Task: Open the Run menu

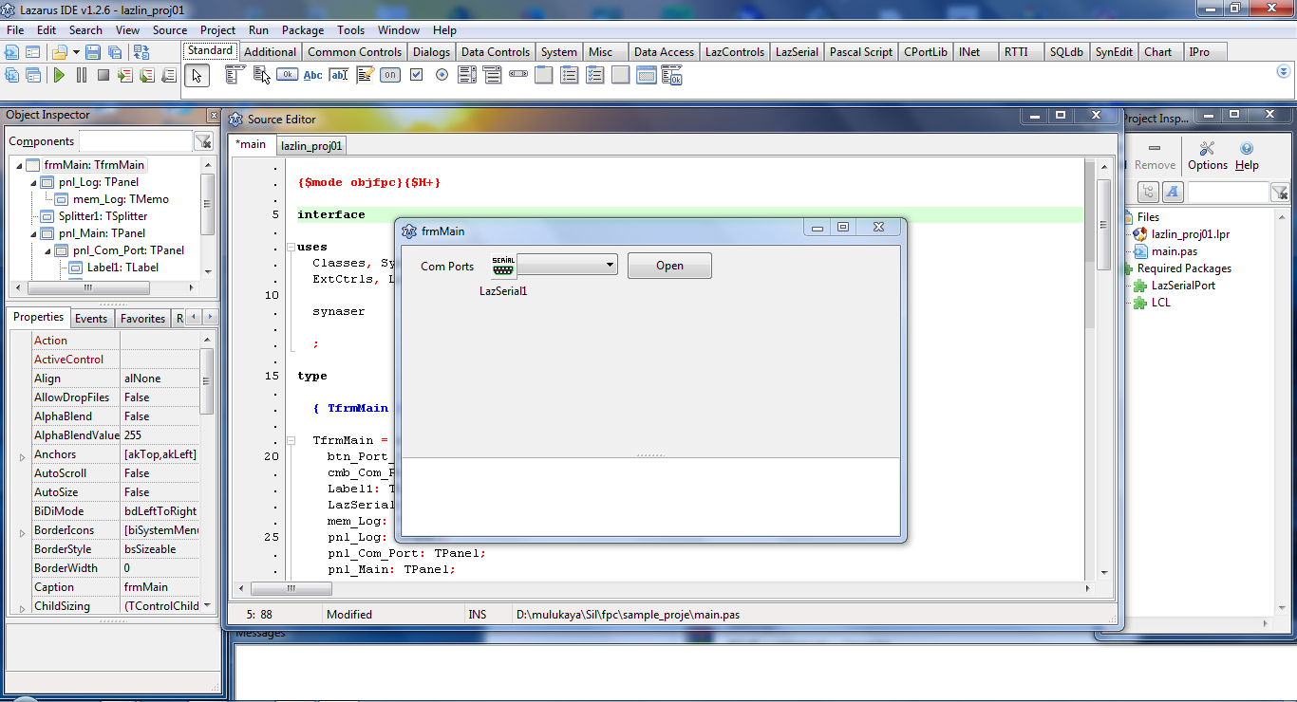Action: click(x=258, y=30)
